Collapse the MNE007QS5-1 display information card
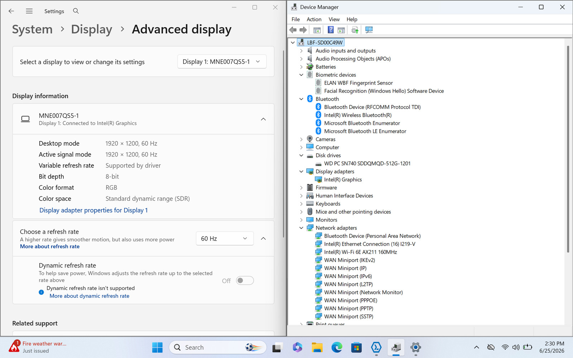The image size is (573, 358). (x=263, y=119)
